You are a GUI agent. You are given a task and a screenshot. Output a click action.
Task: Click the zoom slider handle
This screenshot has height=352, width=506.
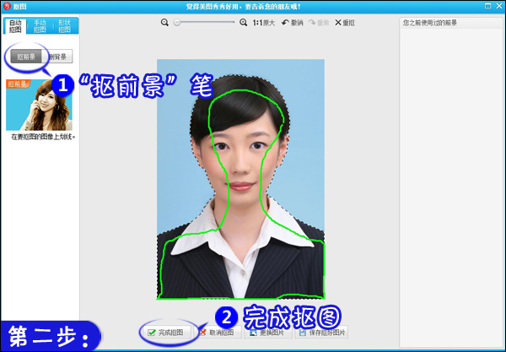177,23
